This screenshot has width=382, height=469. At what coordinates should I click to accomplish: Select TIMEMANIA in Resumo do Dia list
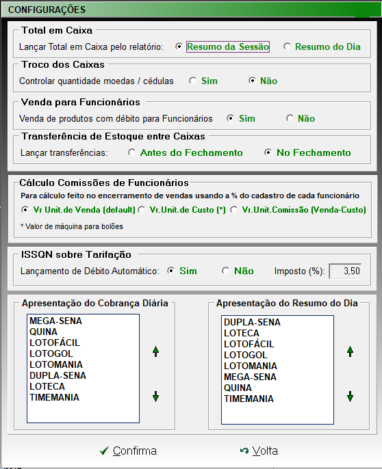277,399
